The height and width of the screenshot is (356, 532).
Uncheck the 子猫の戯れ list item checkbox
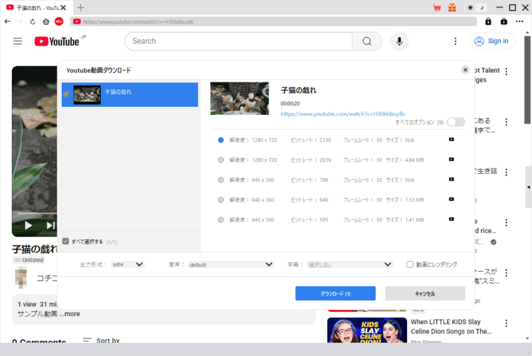(66, 94)
